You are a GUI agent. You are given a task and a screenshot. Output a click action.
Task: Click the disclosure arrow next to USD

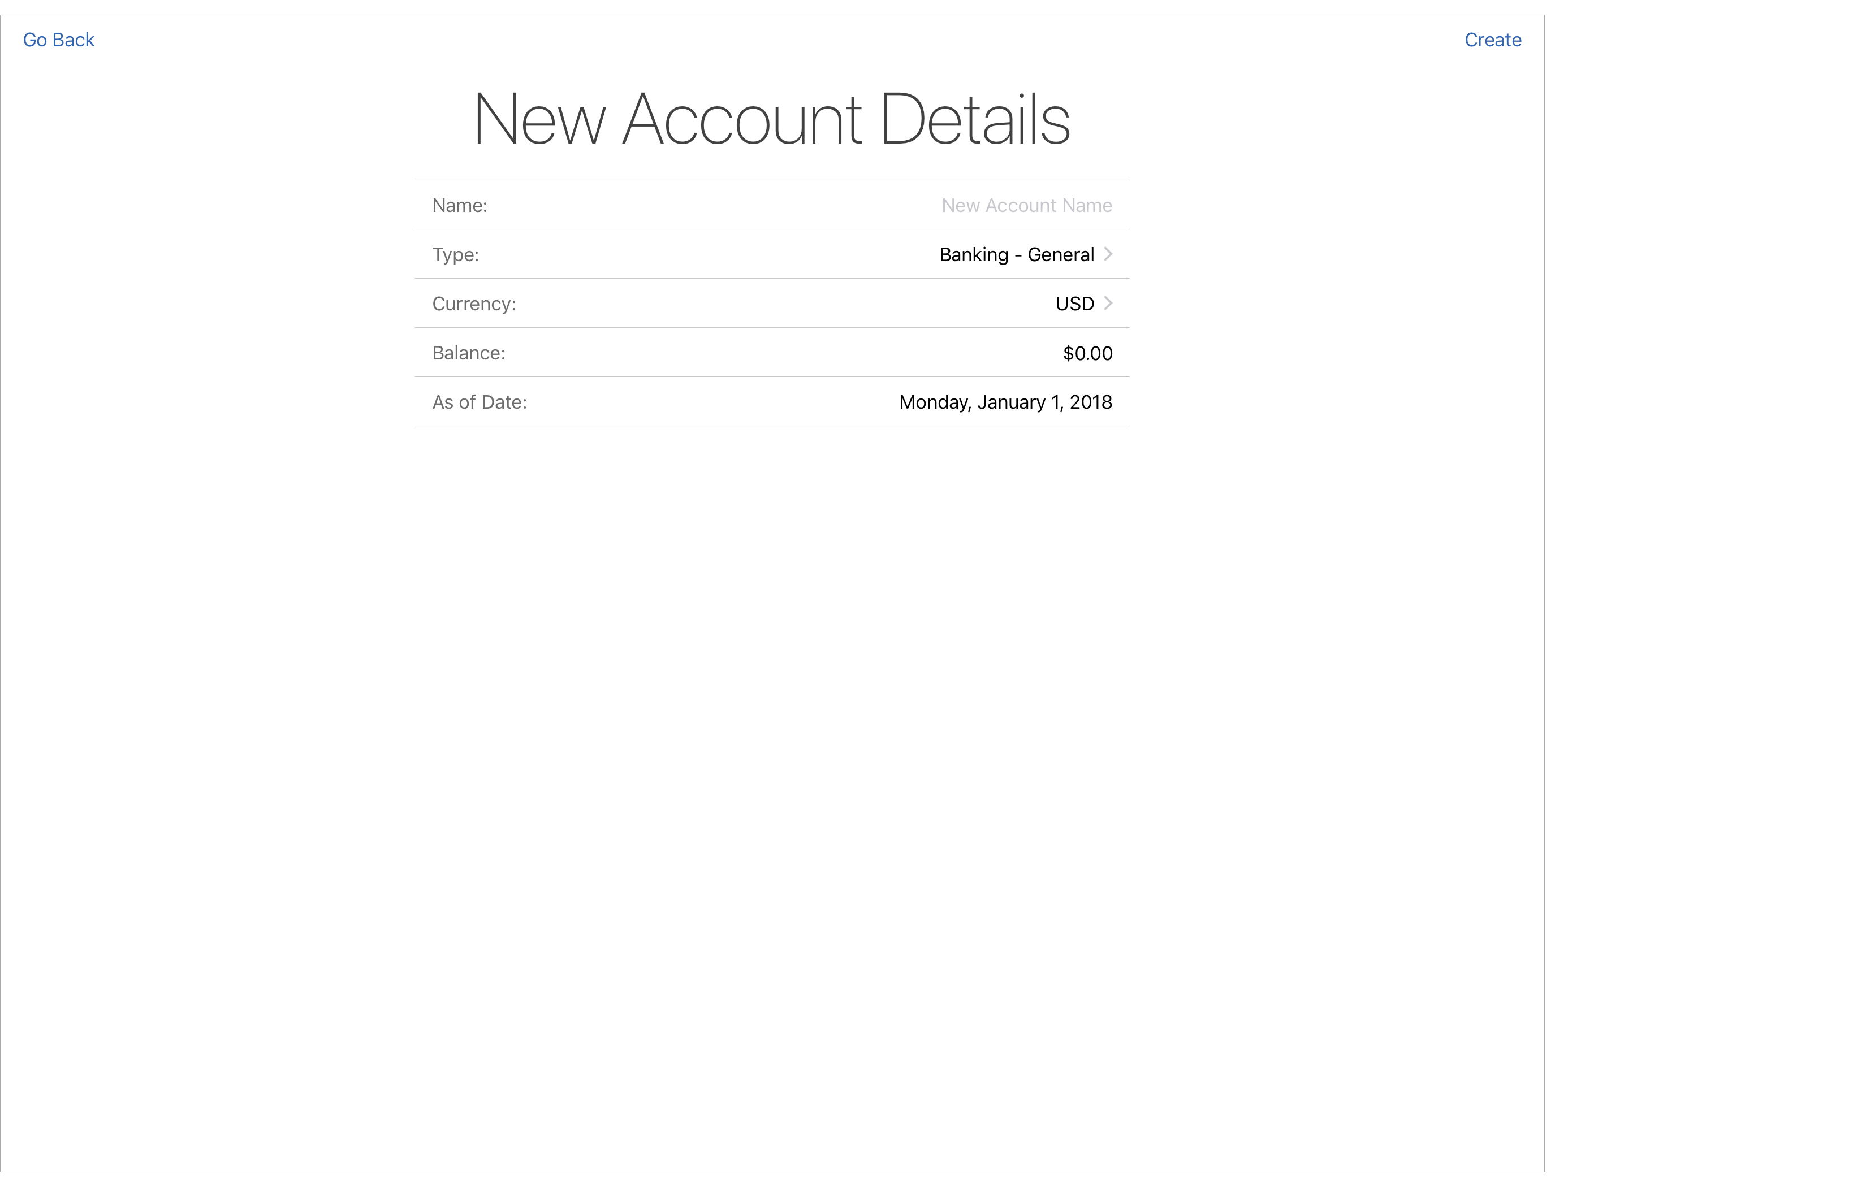click(x=1107, y=303)
